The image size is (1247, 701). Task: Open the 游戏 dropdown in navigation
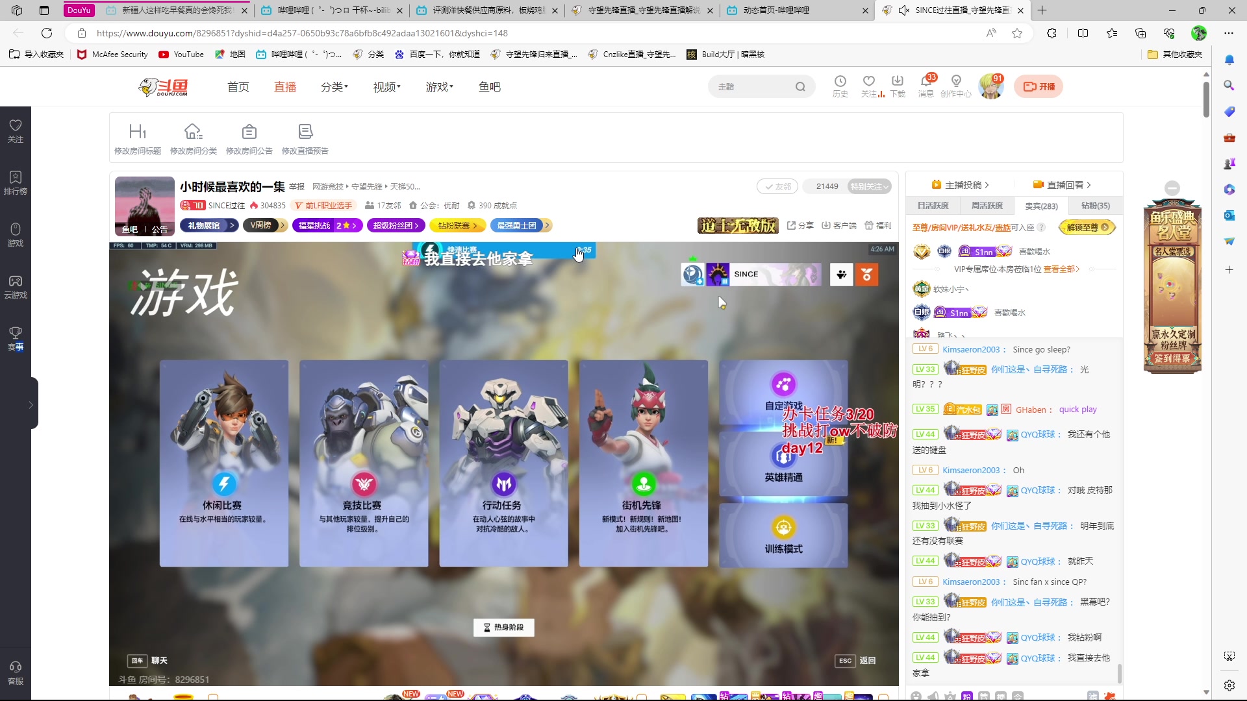(440, 86)
